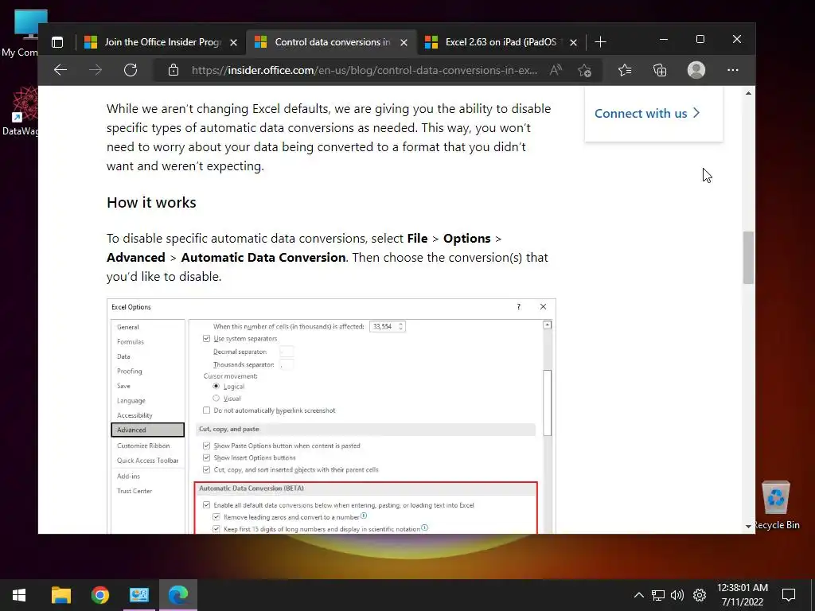Select Customize Ribbon in Excel Options
This screenshot has width=815, height=611.
click(x=143, y=446)
